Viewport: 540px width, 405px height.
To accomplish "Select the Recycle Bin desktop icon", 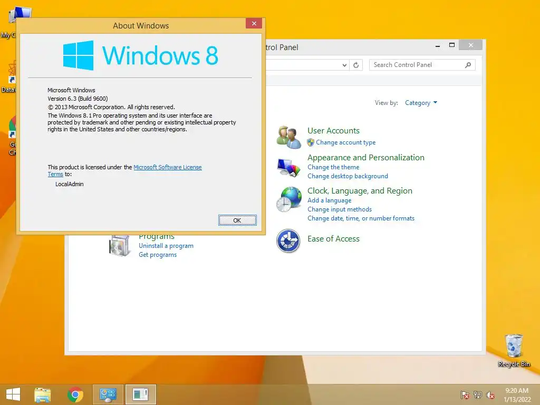I will pyautogui.click(x=514, y=350).
